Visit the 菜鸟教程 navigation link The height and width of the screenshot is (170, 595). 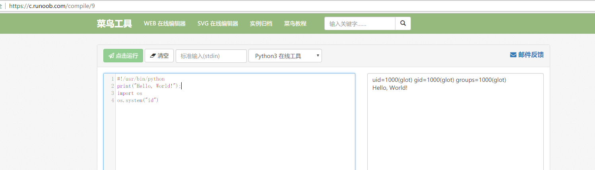pos(295,23)
